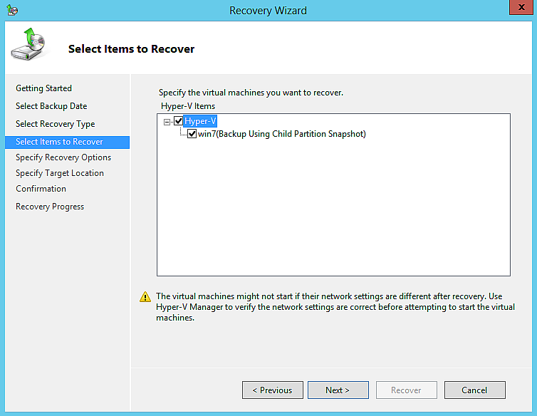Click the disabled Recover button
Screen dimensions: 537x416
(x=407, y=390)
